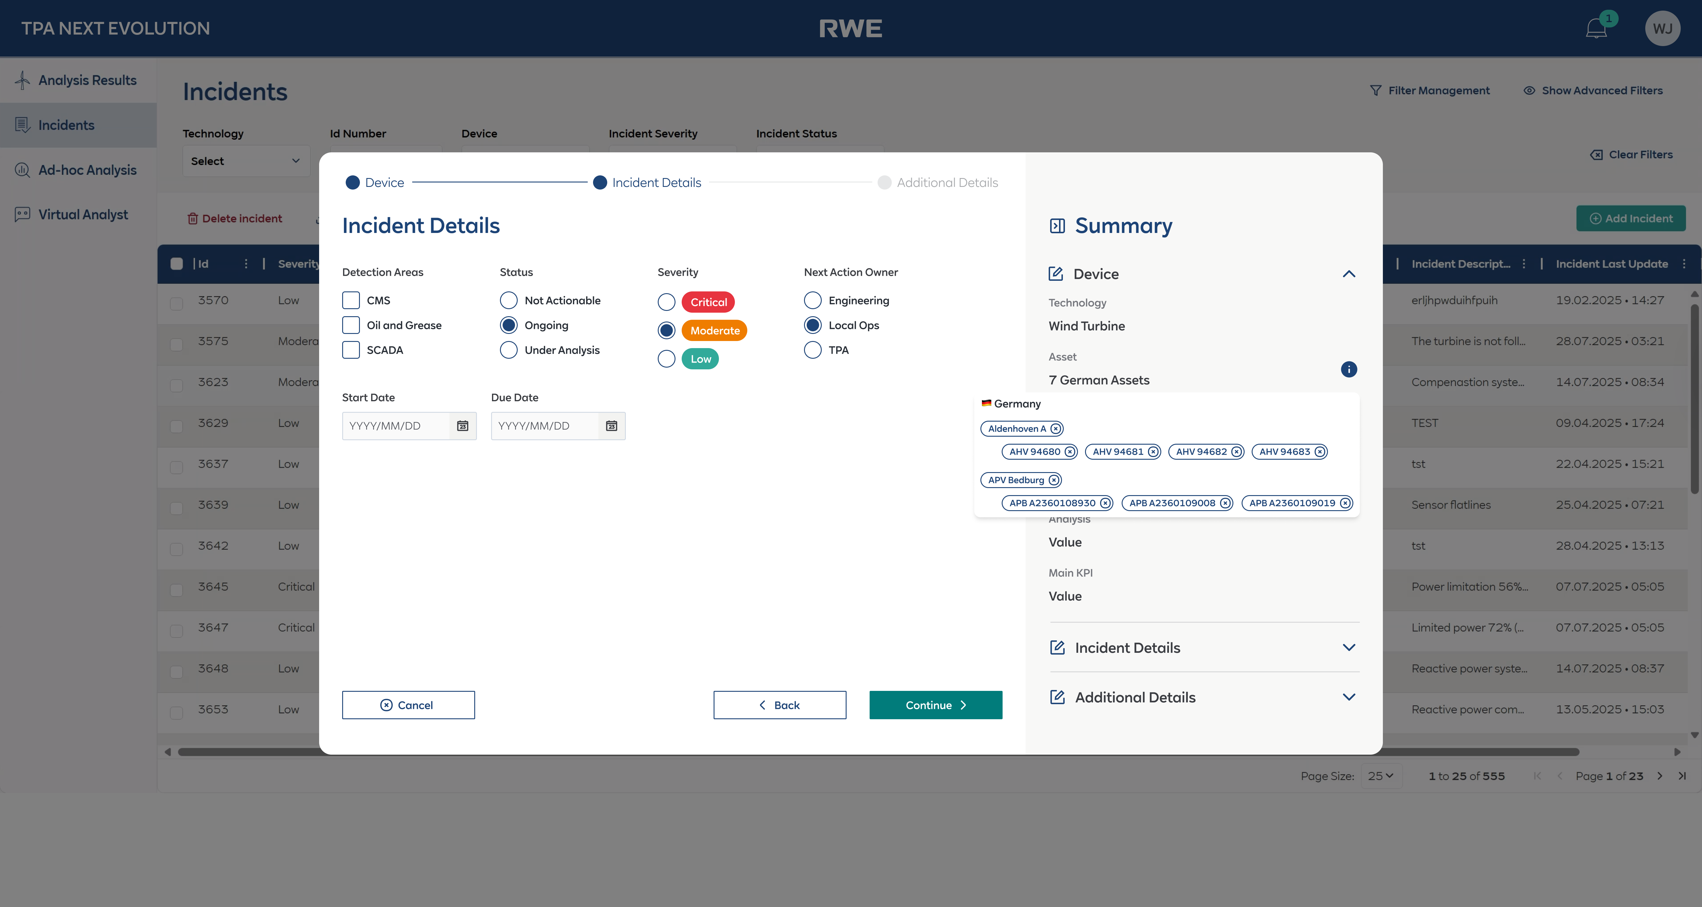Open Analysis Results in the sidebar
The height and width of the screenshot is (907, 1702).
78,80
